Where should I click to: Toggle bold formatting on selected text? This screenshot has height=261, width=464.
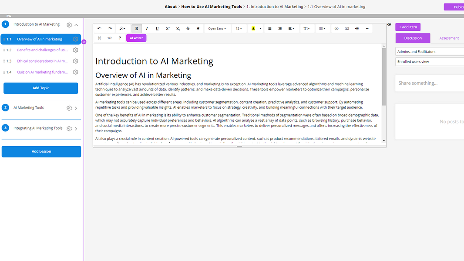pos(136,28)
